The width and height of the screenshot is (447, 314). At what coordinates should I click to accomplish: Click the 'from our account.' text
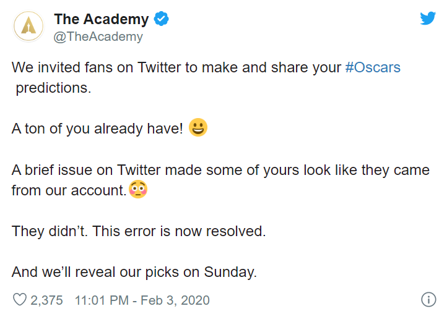pyautogui.click(x=68, y=190)
